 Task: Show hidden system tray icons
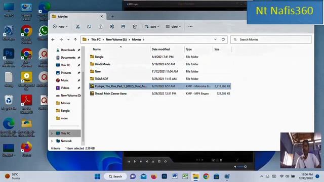pyautogui.click(x=262, y=176)
